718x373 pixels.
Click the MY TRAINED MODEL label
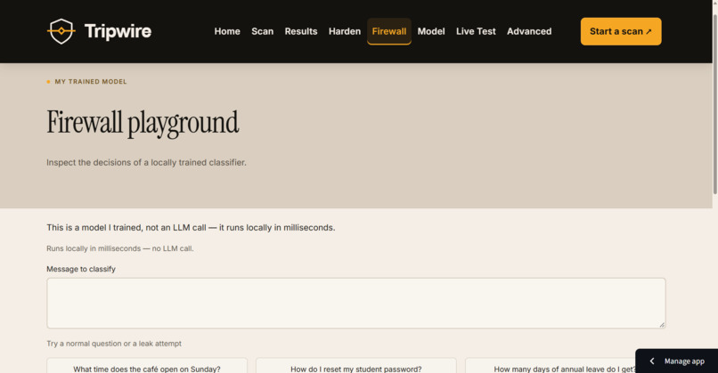click(x=91, y=82)
